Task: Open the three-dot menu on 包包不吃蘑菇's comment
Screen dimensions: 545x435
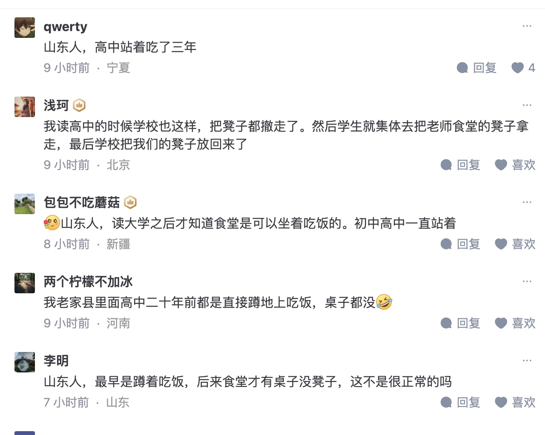Action: [x=527, y=202]
